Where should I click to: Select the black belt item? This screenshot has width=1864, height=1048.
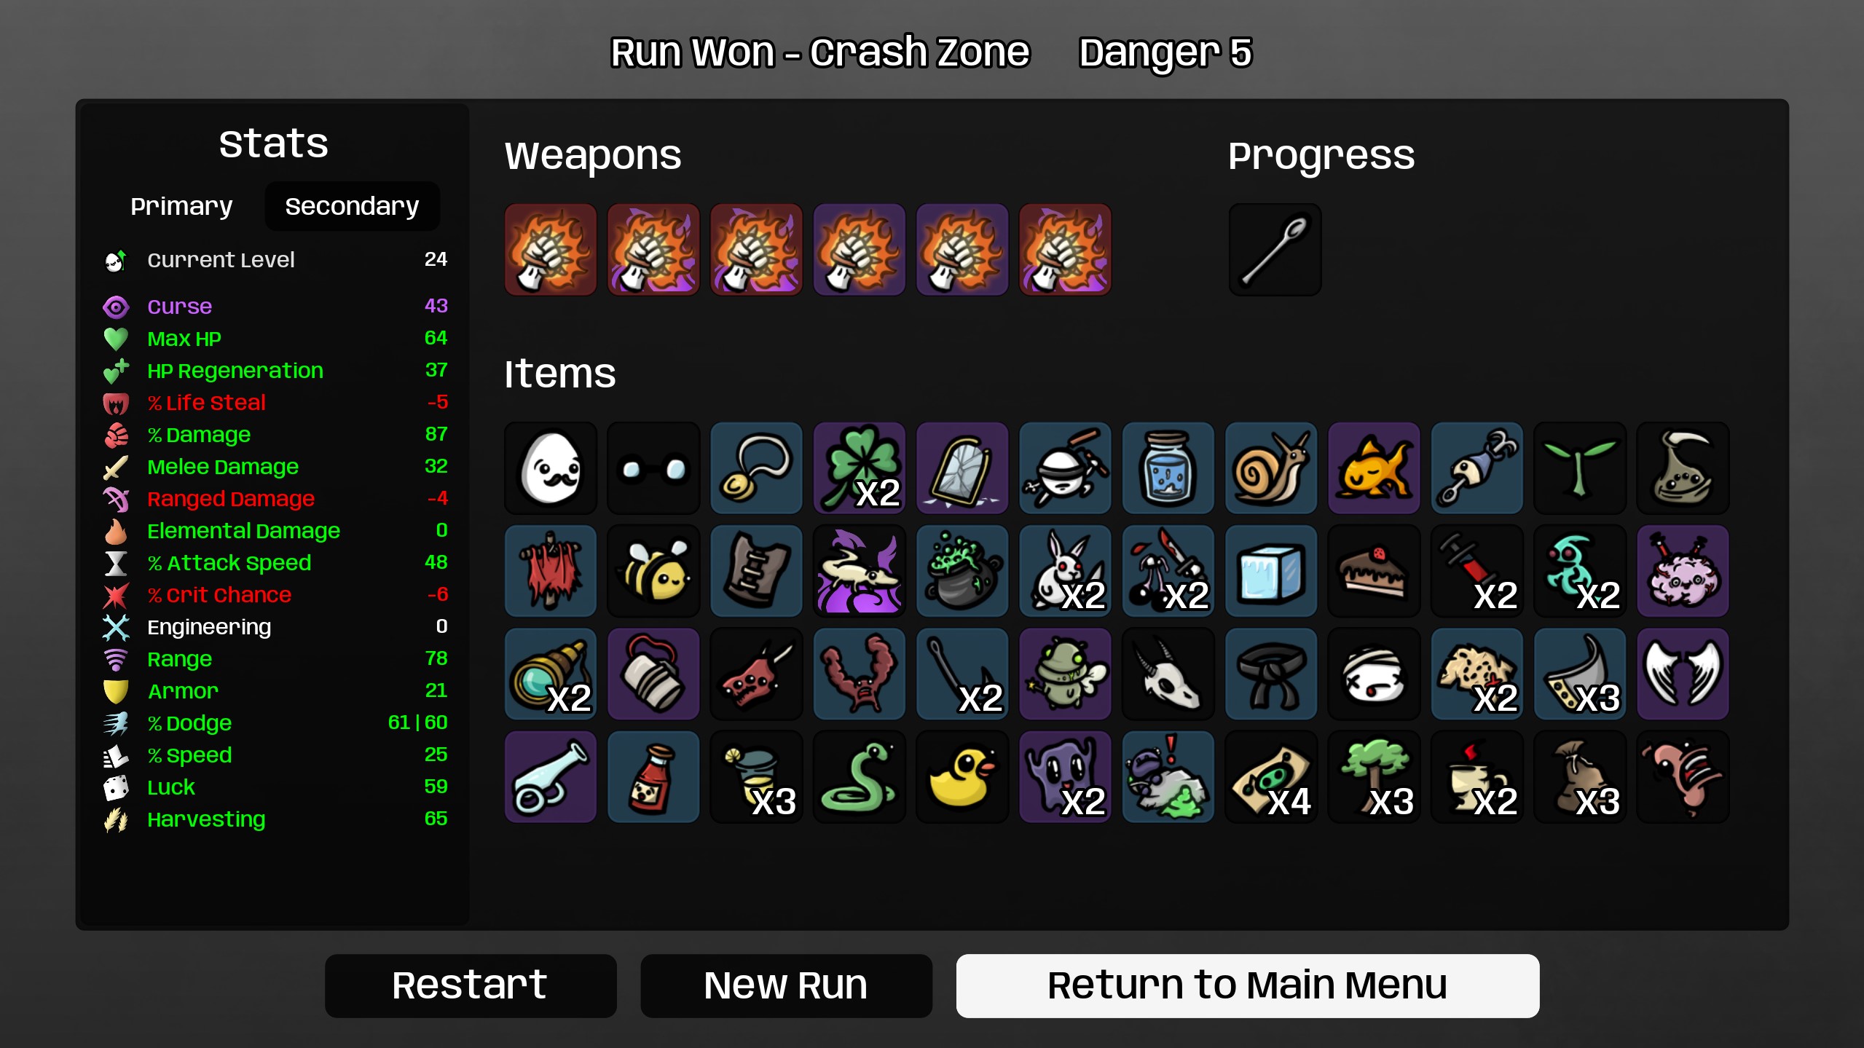click(x=1271, y=674)
